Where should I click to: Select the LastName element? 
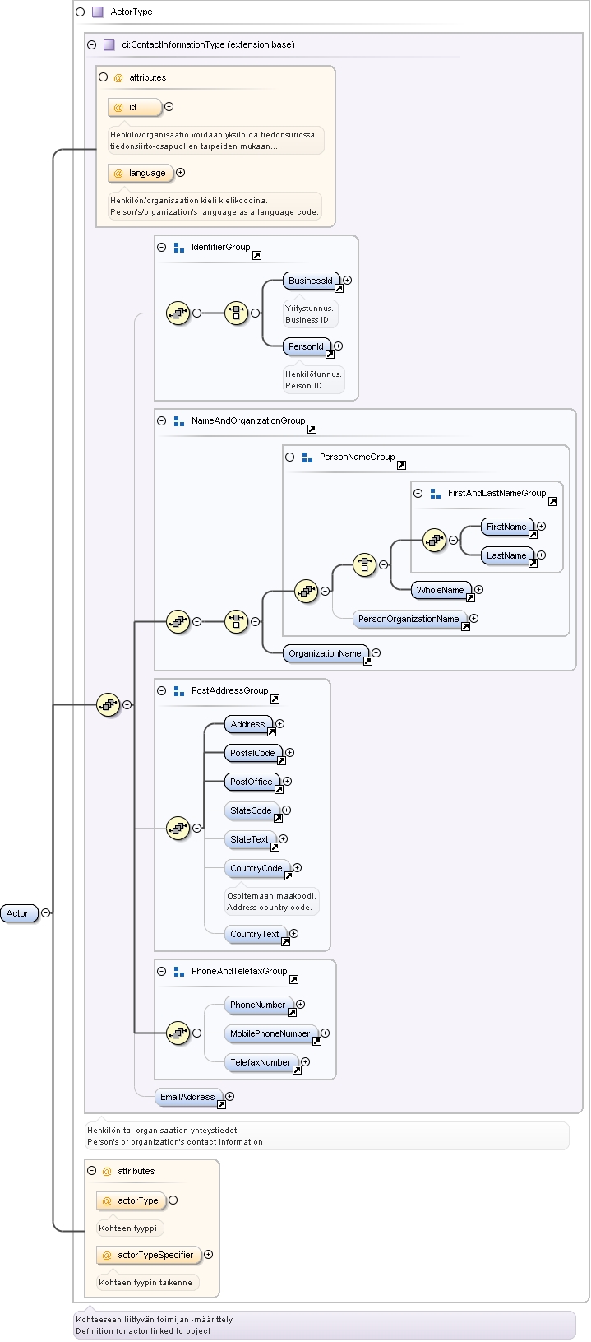[506, 555]
